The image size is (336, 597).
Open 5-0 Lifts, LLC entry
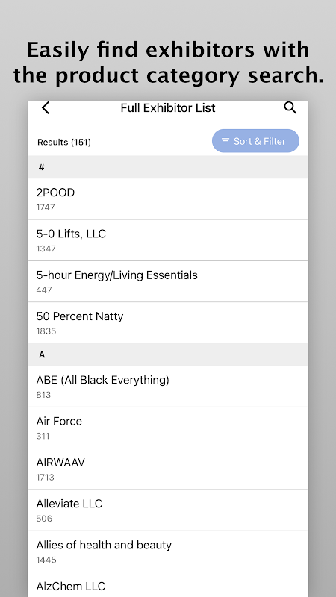coord(167,240)
